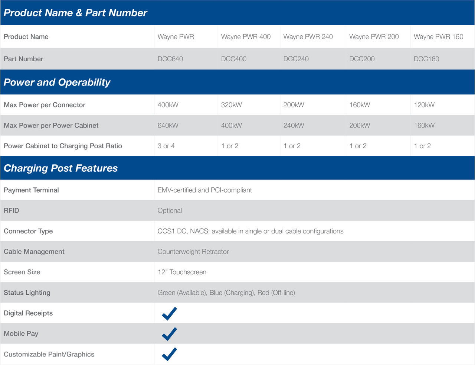Click 'Power Cabinet to Charging Post Ratio' label
This screenshot has height=365, width=475.
coord(63,146)
